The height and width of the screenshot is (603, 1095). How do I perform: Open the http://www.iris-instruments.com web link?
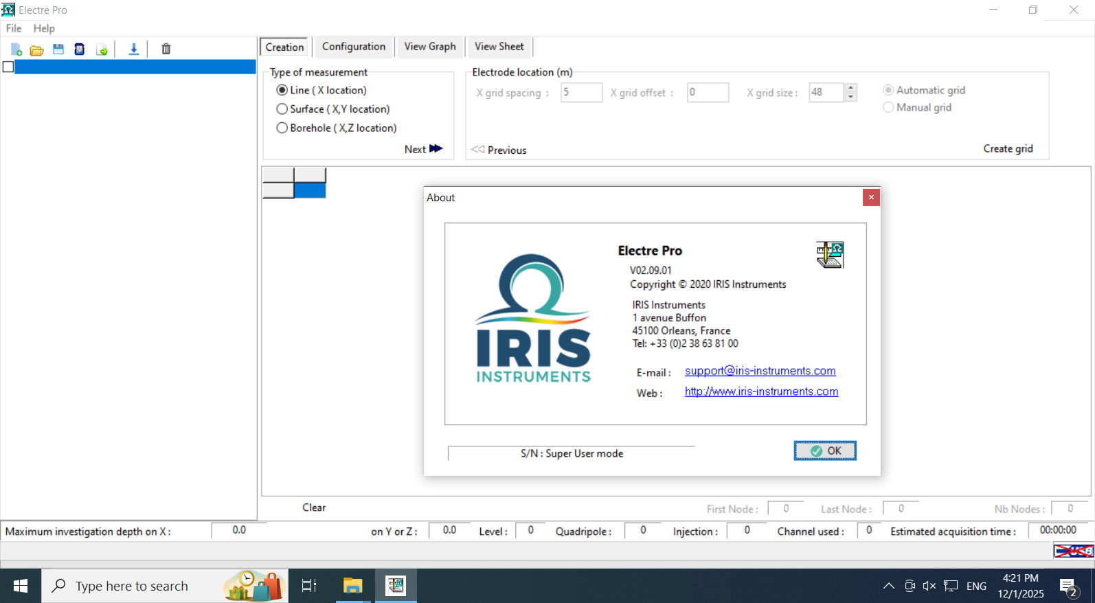[761, 391]
